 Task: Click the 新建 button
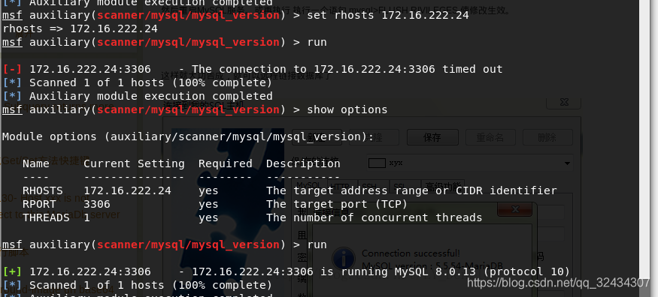coord(317,137)
